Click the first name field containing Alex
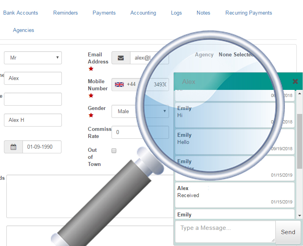 [33, 78]
